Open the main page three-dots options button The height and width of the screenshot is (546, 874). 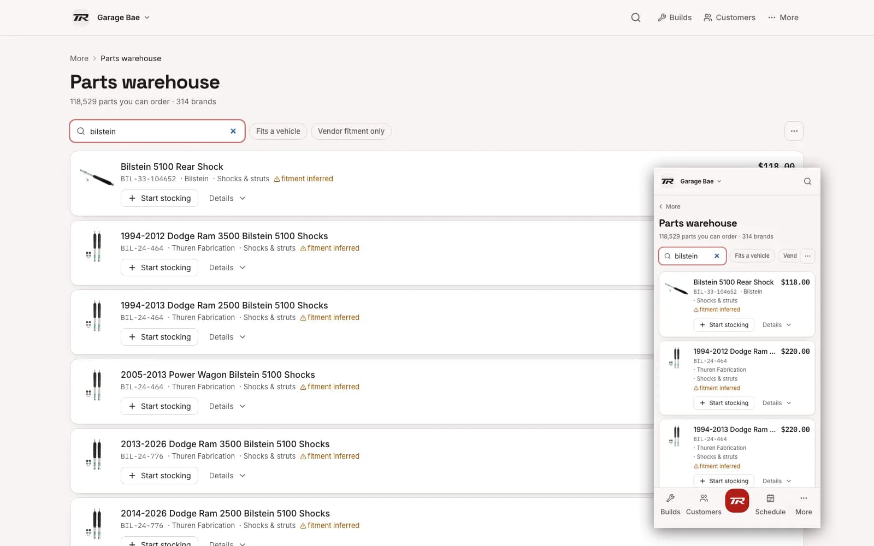coord(794,131)
